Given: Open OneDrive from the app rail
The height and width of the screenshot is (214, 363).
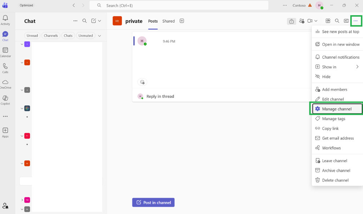Looking at the screenshot, I should click(x=5, y=84).
